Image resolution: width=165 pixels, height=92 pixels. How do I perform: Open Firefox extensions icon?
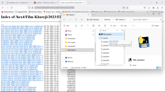[158, 8]
